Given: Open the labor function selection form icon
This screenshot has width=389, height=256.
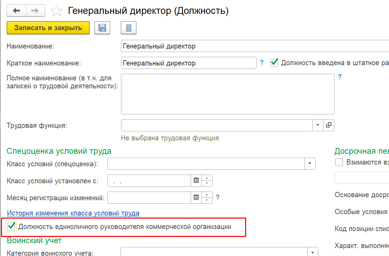Looking at the screenshot, I should pyautogui.click(x=329, y=125).
